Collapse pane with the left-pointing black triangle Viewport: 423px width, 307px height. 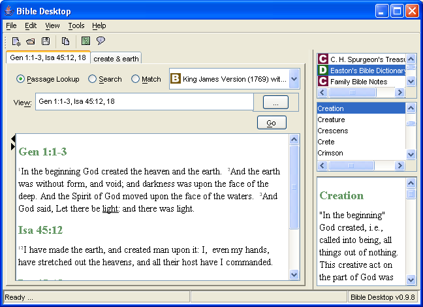pos(13,138)
